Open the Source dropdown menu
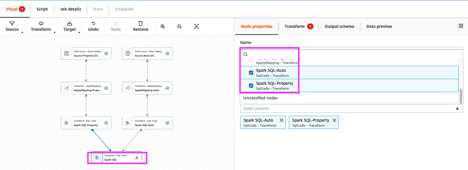 12,26
